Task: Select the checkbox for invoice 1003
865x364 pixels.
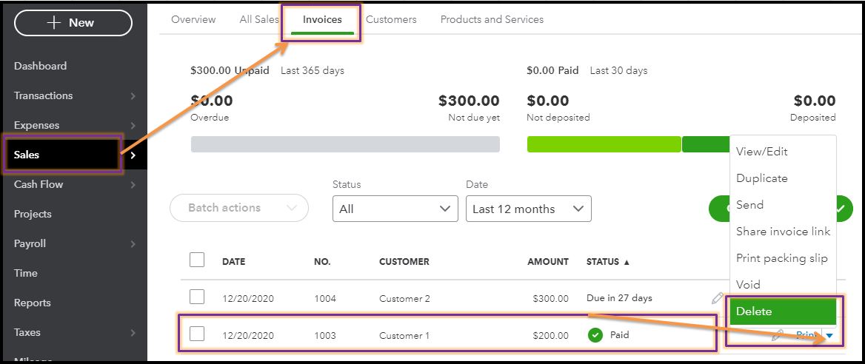Action: [197, 334]
